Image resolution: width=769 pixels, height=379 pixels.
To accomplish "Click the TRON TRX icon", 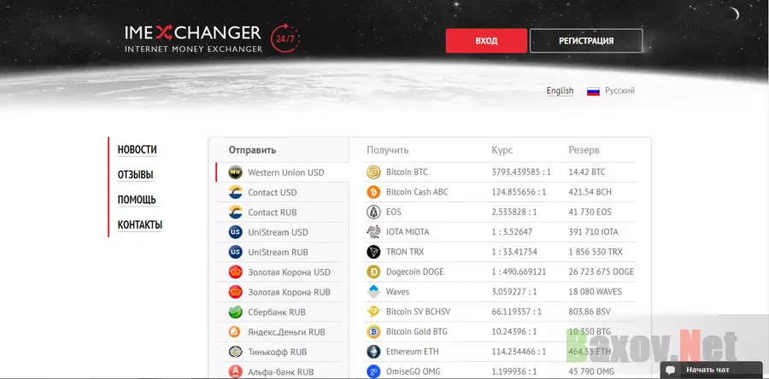I will (373, 252).
